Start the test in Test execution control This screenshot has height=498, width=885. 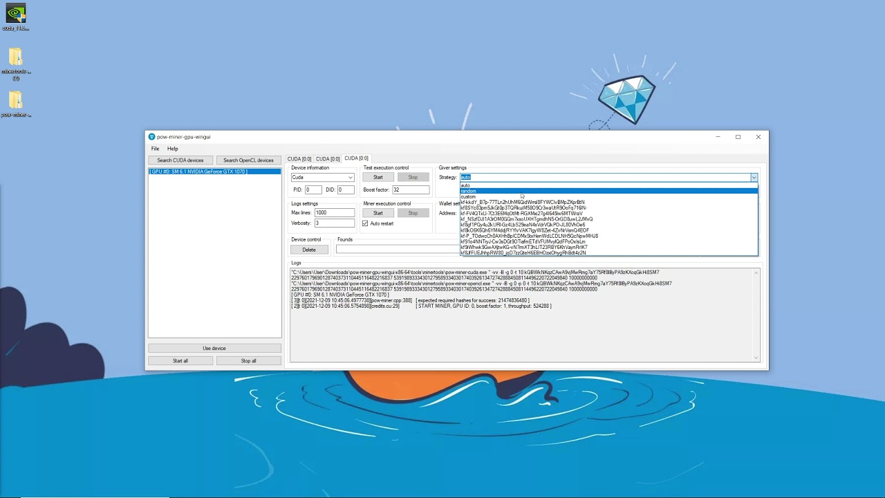[378, 178]
